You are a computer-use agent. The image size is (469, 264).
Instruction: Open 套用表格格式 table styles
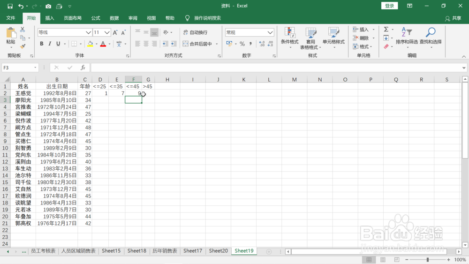tap(311, 38)
